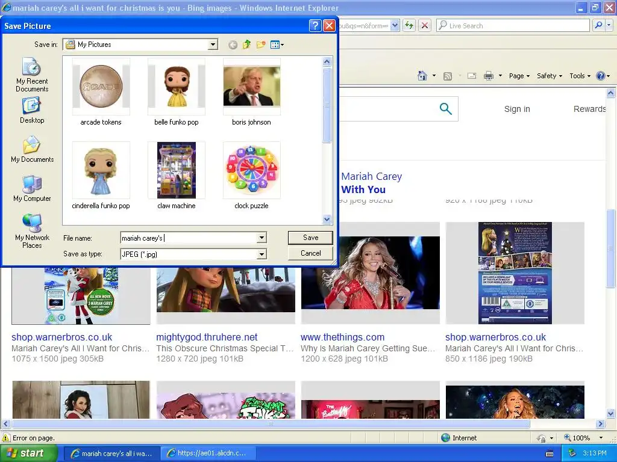Click the system tray clock 3:13 PM
Image resolution: width=617 pixels, height=462 pixels.
[x=594, y=453]
